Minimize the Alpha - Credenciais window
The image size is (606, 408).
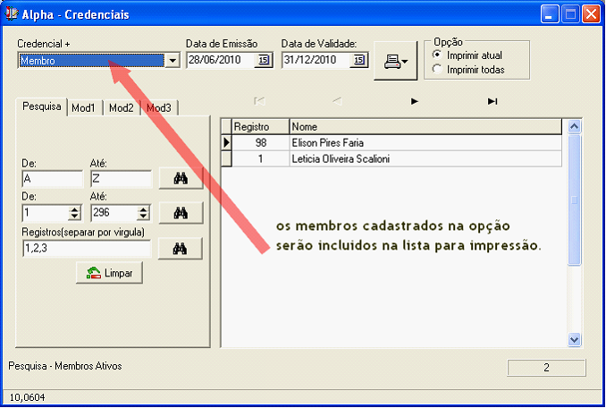pos(549,14)
